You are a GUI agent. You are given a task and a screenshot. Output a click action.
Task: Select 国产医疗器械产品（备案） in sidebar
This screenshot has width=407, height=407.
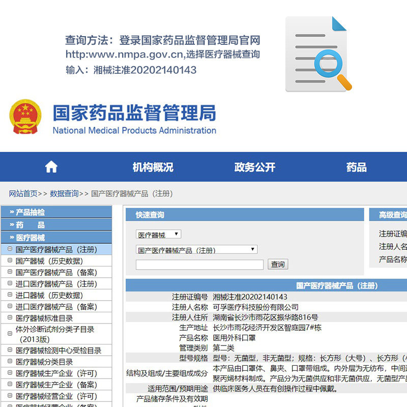coord(56,272)
